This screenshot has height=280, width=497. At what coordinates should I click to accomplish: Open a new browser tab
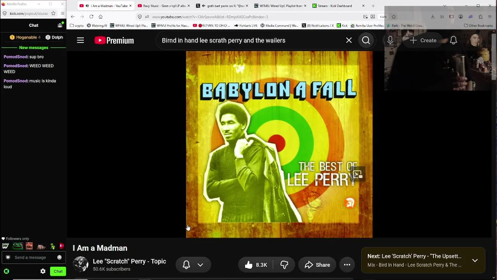click(373, 6)
